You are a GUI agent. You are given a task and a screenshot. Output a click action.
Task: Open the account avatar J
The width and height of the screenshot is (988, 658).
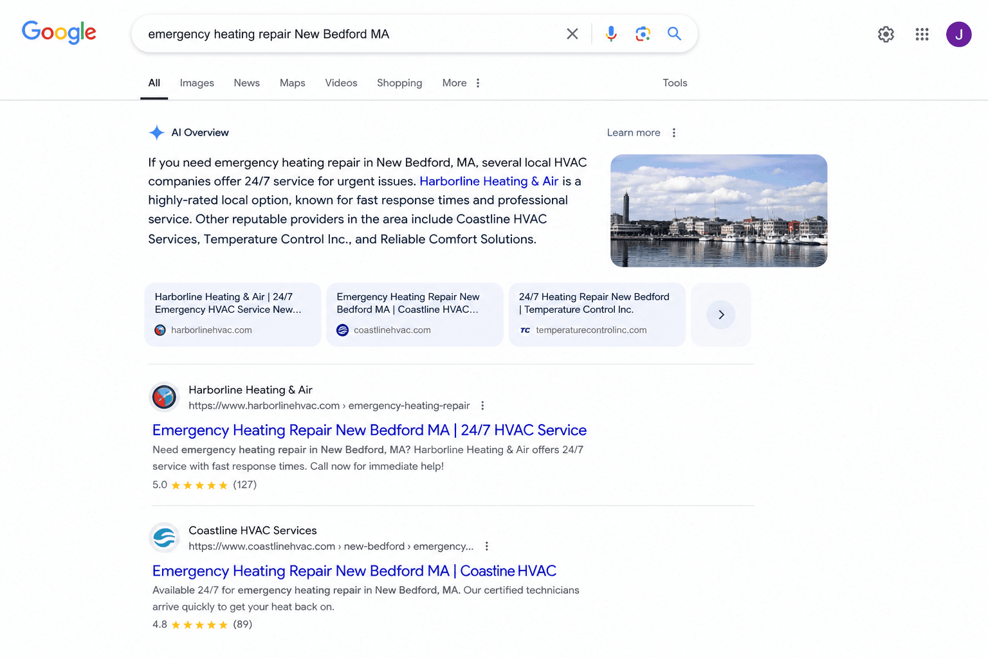pos(958,34)
